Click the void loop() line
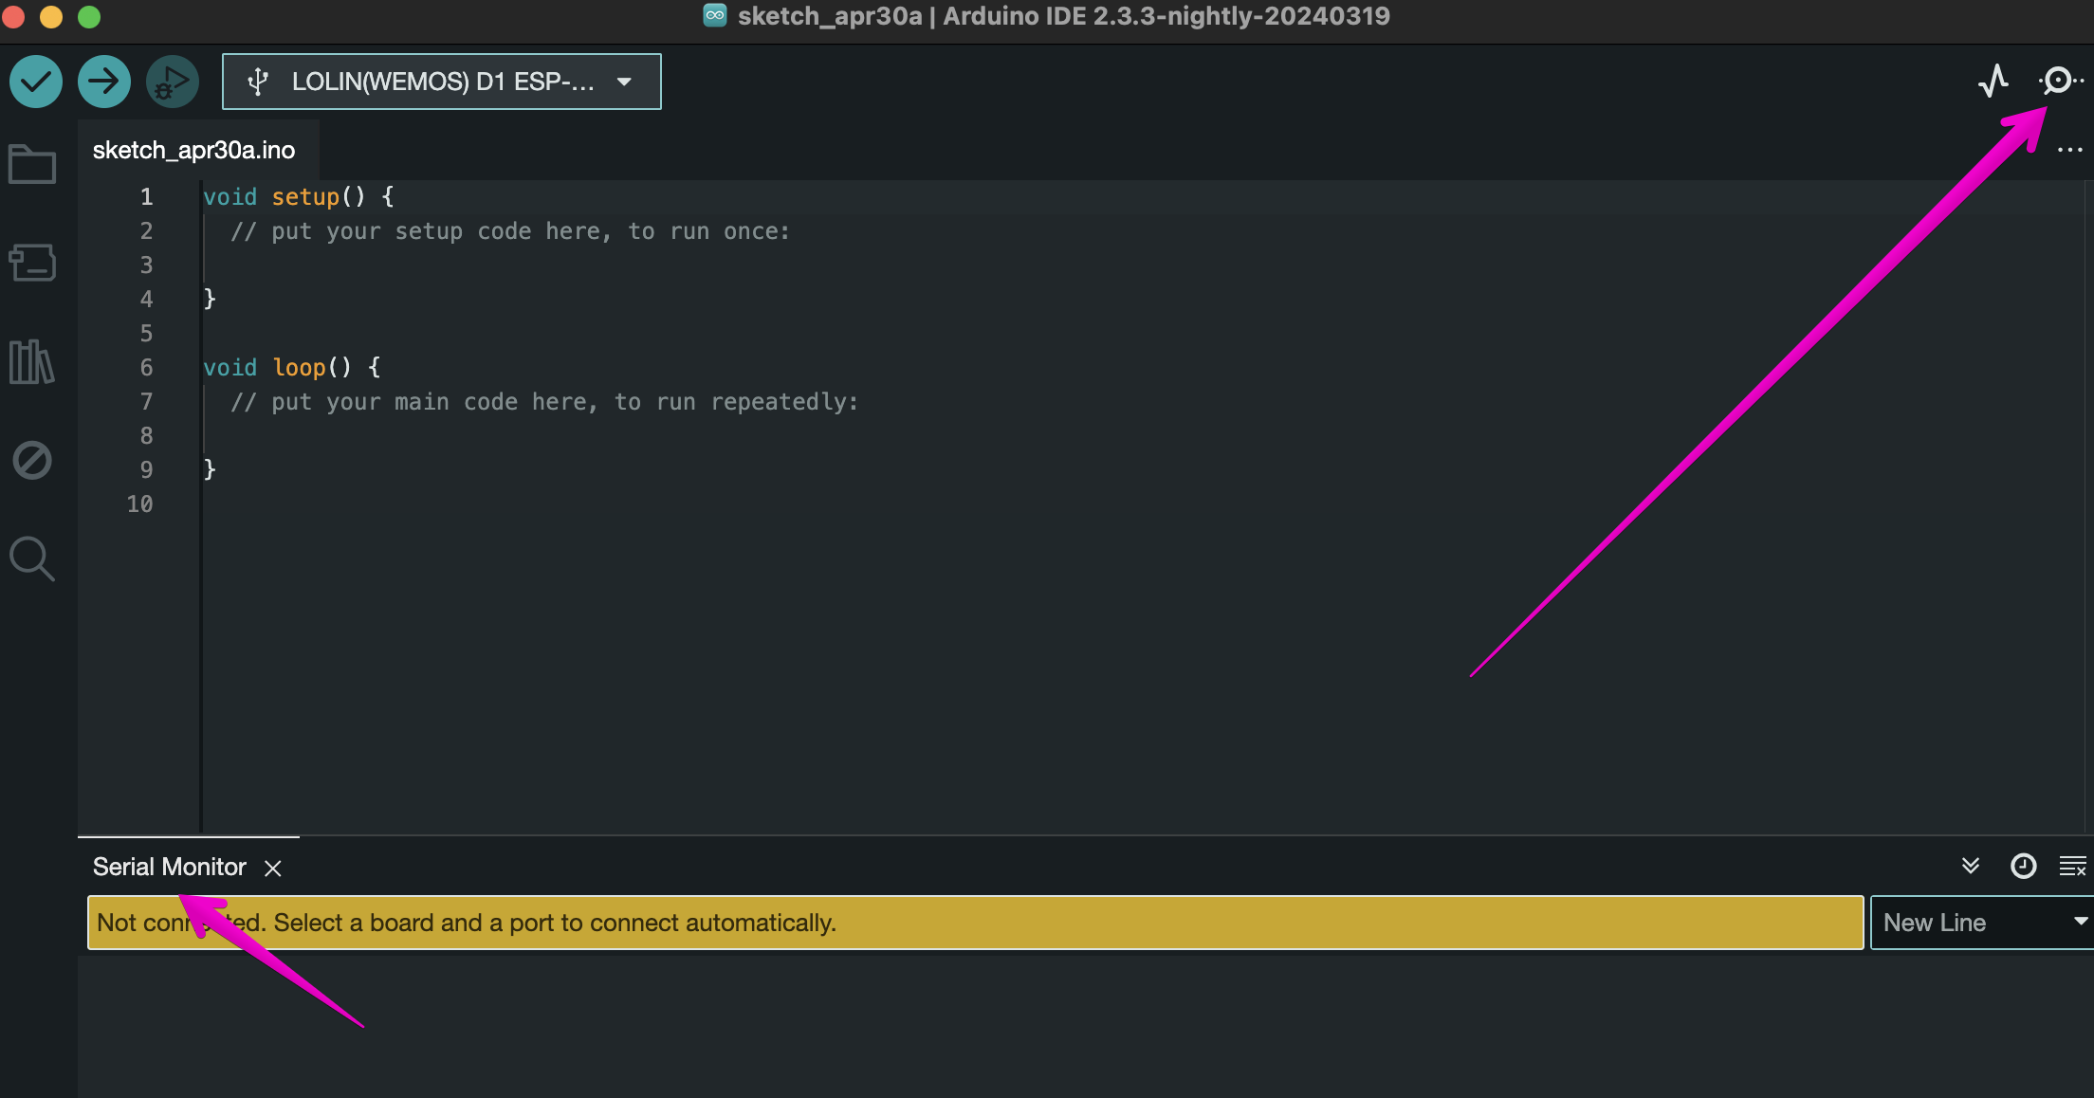 coord(291,367)
